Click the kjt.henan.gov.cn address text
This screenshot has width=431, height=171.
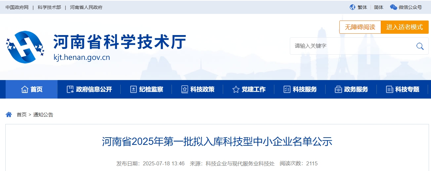(x=82, y=58)
